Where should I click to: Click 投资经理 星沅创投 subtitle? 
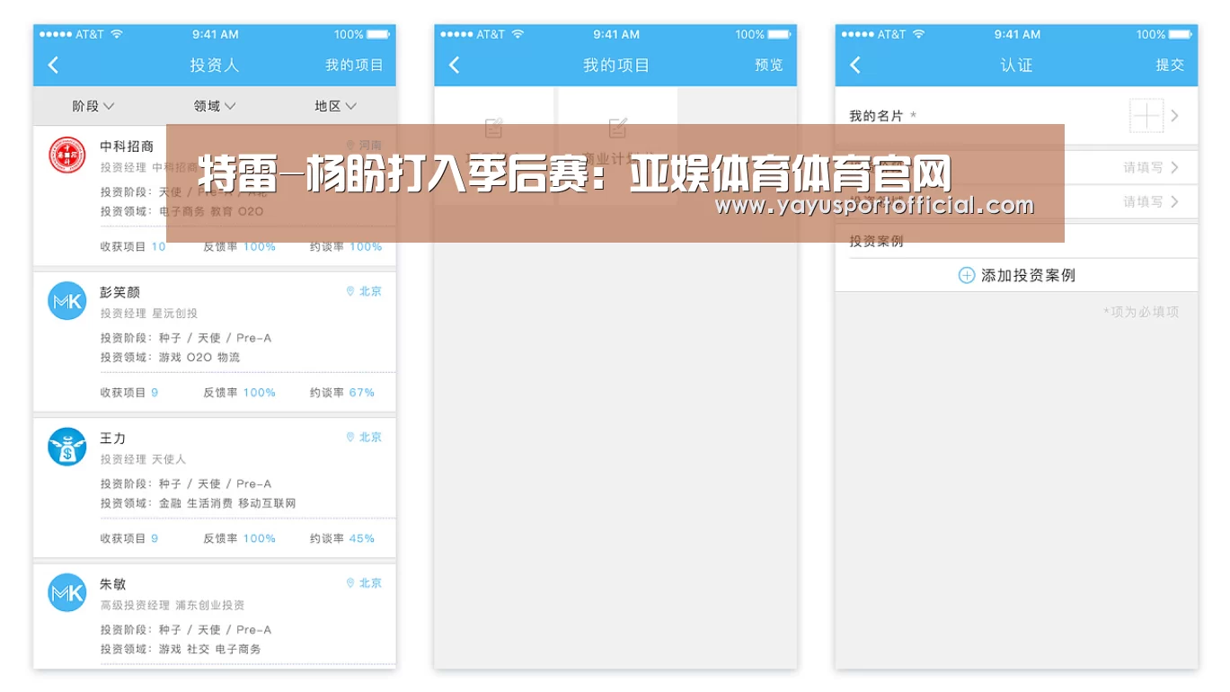point(148,313)
